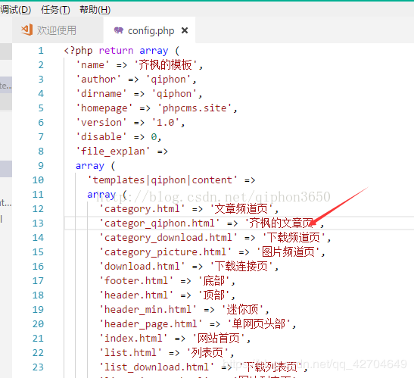Open the 帮助(H) help menu
414x378 pixels.
point(95,10)
